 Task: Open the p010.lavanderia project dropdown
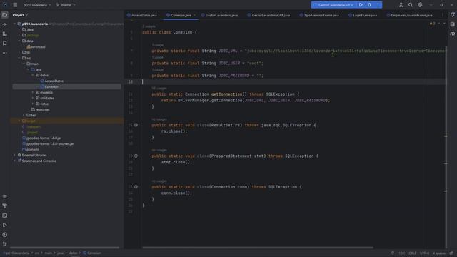click(37, 5)
